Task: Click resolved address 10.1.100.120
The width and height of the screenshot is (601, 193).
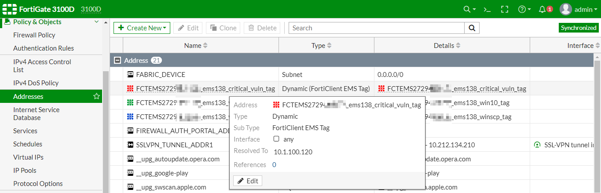Action: [x=293, y=152]
